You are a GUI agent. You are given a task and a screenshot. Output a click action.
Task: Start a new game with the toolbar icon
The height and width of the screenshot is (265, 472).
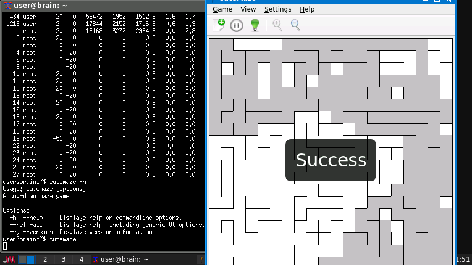[219, 25]
